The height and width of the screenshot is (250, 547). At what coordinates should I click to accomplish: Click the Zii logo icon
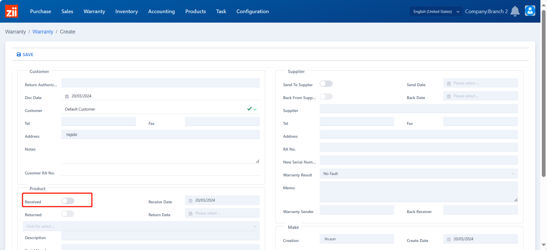11,11
